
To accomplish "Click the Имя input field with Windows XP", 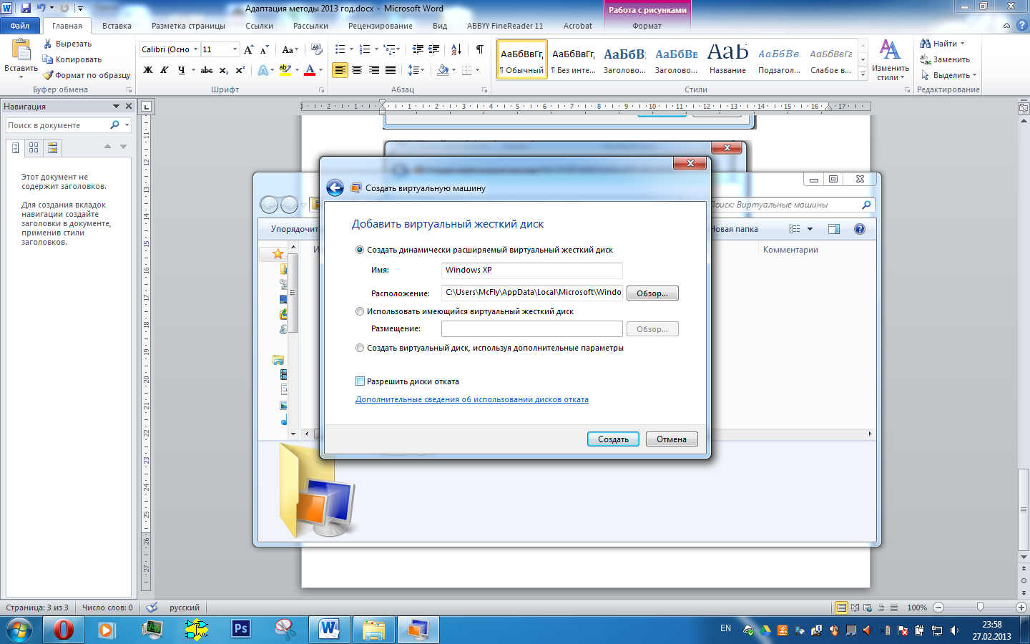I will pos(532,270).
